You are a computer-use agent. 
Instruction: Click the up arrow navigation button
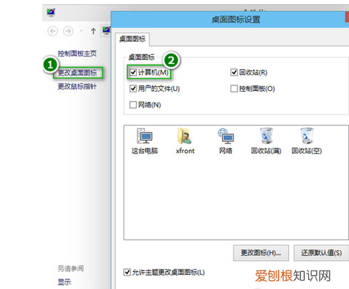[x=93, y=31]
